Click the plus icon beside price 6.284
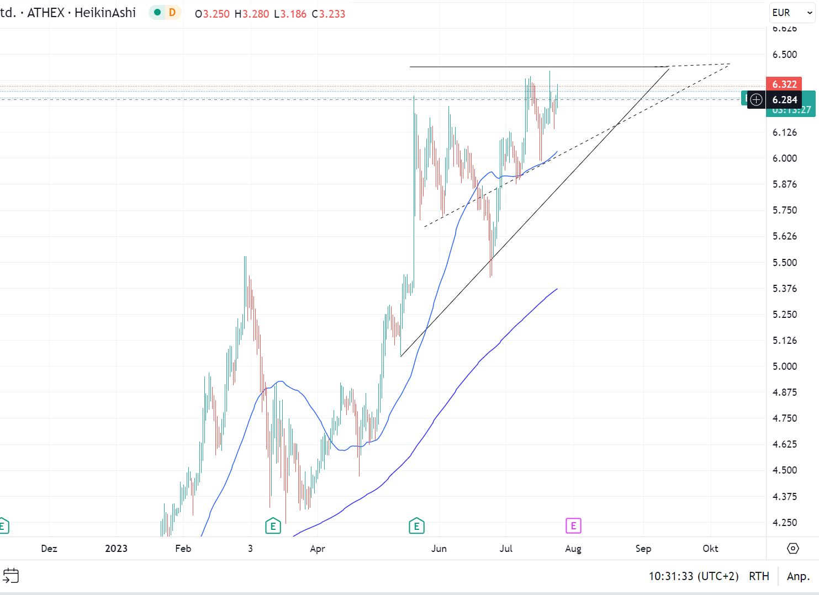Image resolution: width=819 pixels, height=595 pixels. coord(756,100)
